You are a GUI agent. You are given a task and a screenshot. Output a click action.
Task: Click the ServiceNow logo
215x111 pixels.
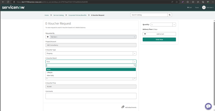click(13, 7)
